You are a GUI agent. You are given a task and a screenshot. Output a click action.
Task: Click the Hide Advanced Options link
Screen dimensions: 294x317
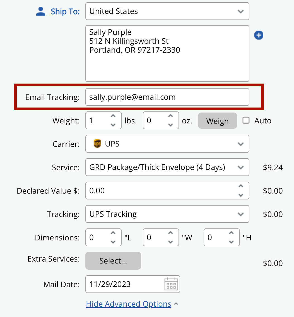[x=129, y=304]
